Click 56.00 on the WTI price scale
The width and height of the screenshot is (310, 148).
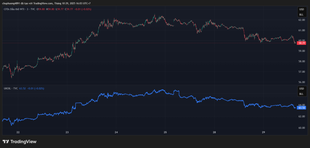coord(302,82)
